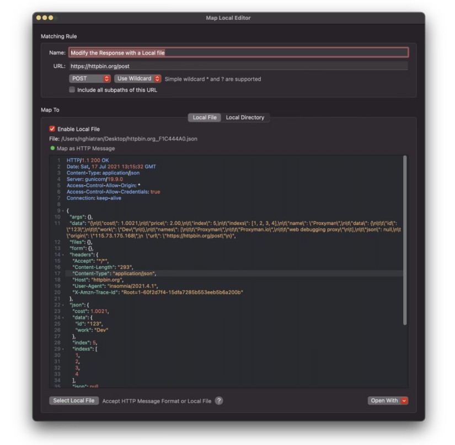Click into the Name text field
Image resolution: width=455 pixels, height=445 pixels.
pyautogui.click(x=238, y=52)
